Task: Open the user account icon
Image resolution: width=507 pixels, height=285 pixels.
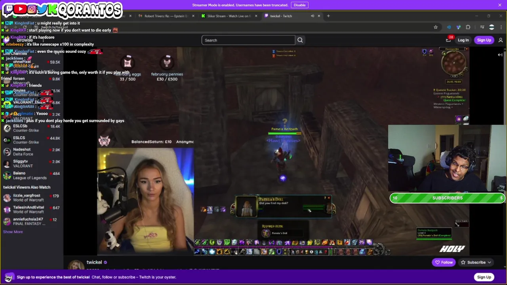Action: click(x=501, y=40)
